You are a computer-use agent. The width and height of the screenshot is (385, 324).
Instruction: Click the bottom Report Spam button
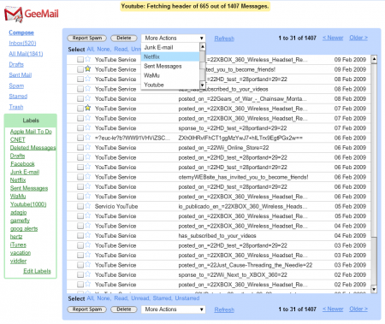coord(87,309)
